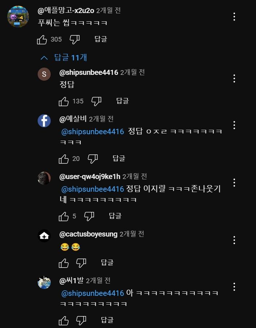Viewport: 256px width, 328px height.
Task: Like the top comment with 305 likes
Action: 42,39
